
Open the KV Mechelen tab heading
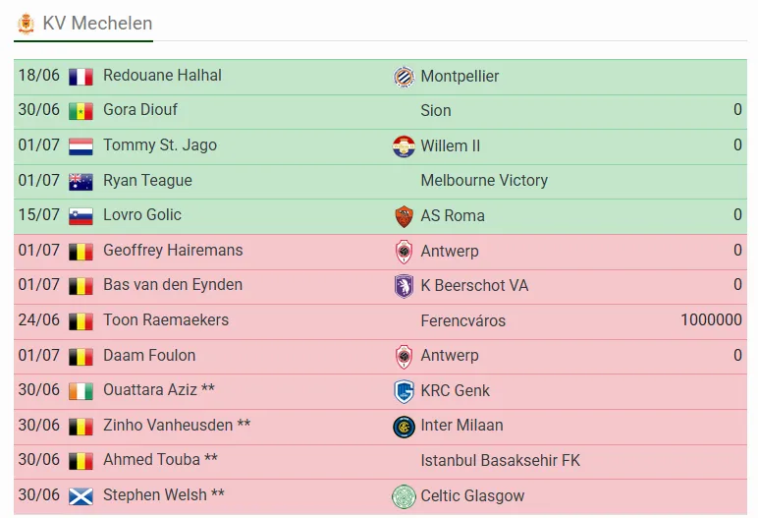[83, 24]
